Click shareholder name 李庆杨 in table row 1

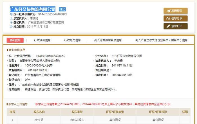coord(39,120)
